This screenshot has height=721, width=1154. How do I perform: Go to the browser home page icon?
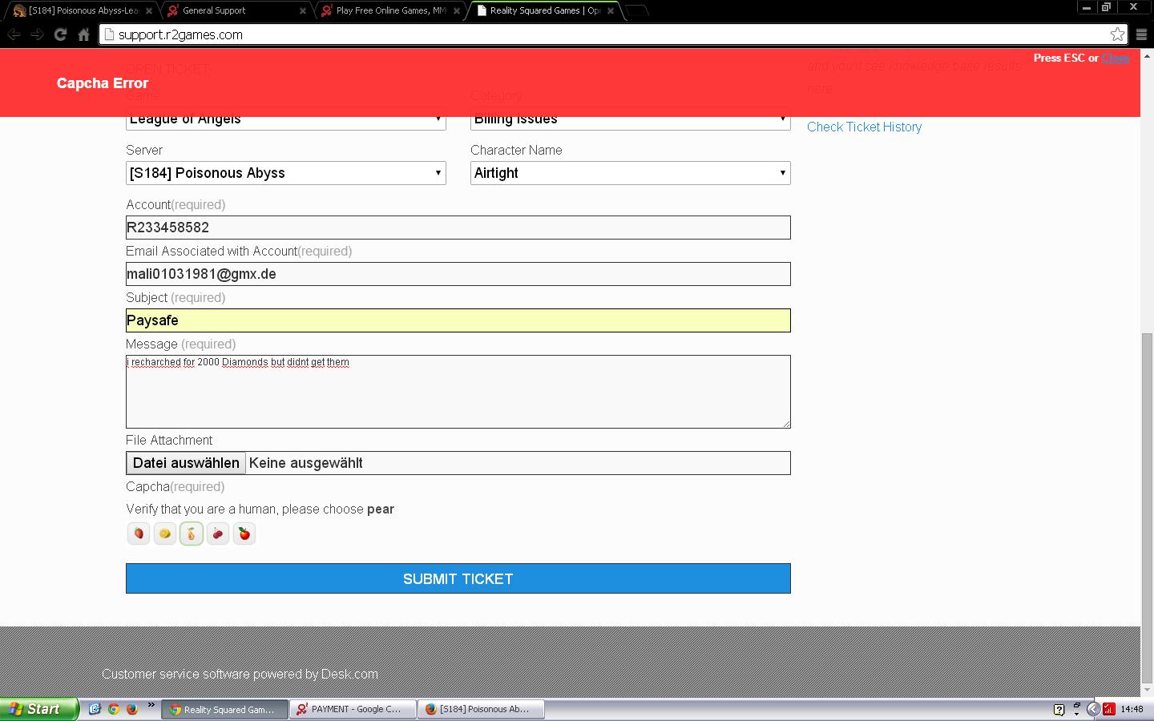tap(83, 34)
